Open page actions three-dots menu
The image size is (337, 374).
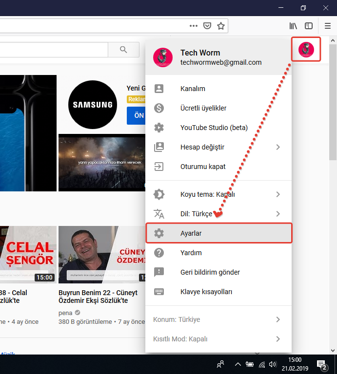pos(194,26)
